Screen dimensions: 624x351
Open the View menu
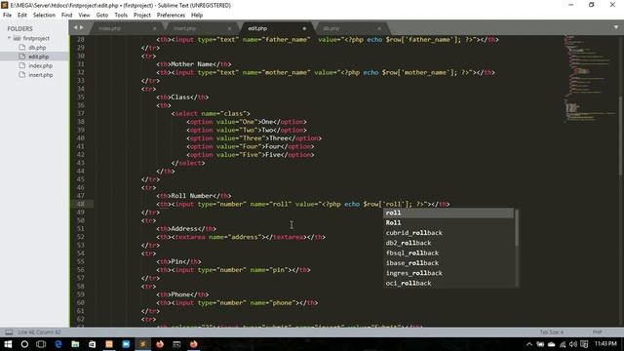pyautogui.click(x=84, y=16)
